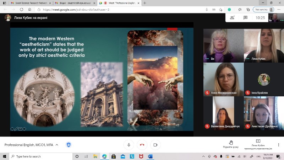284x160 pixels.
Task: Select the Ви self-view thumbnail at top right
Action: (275, 17)
